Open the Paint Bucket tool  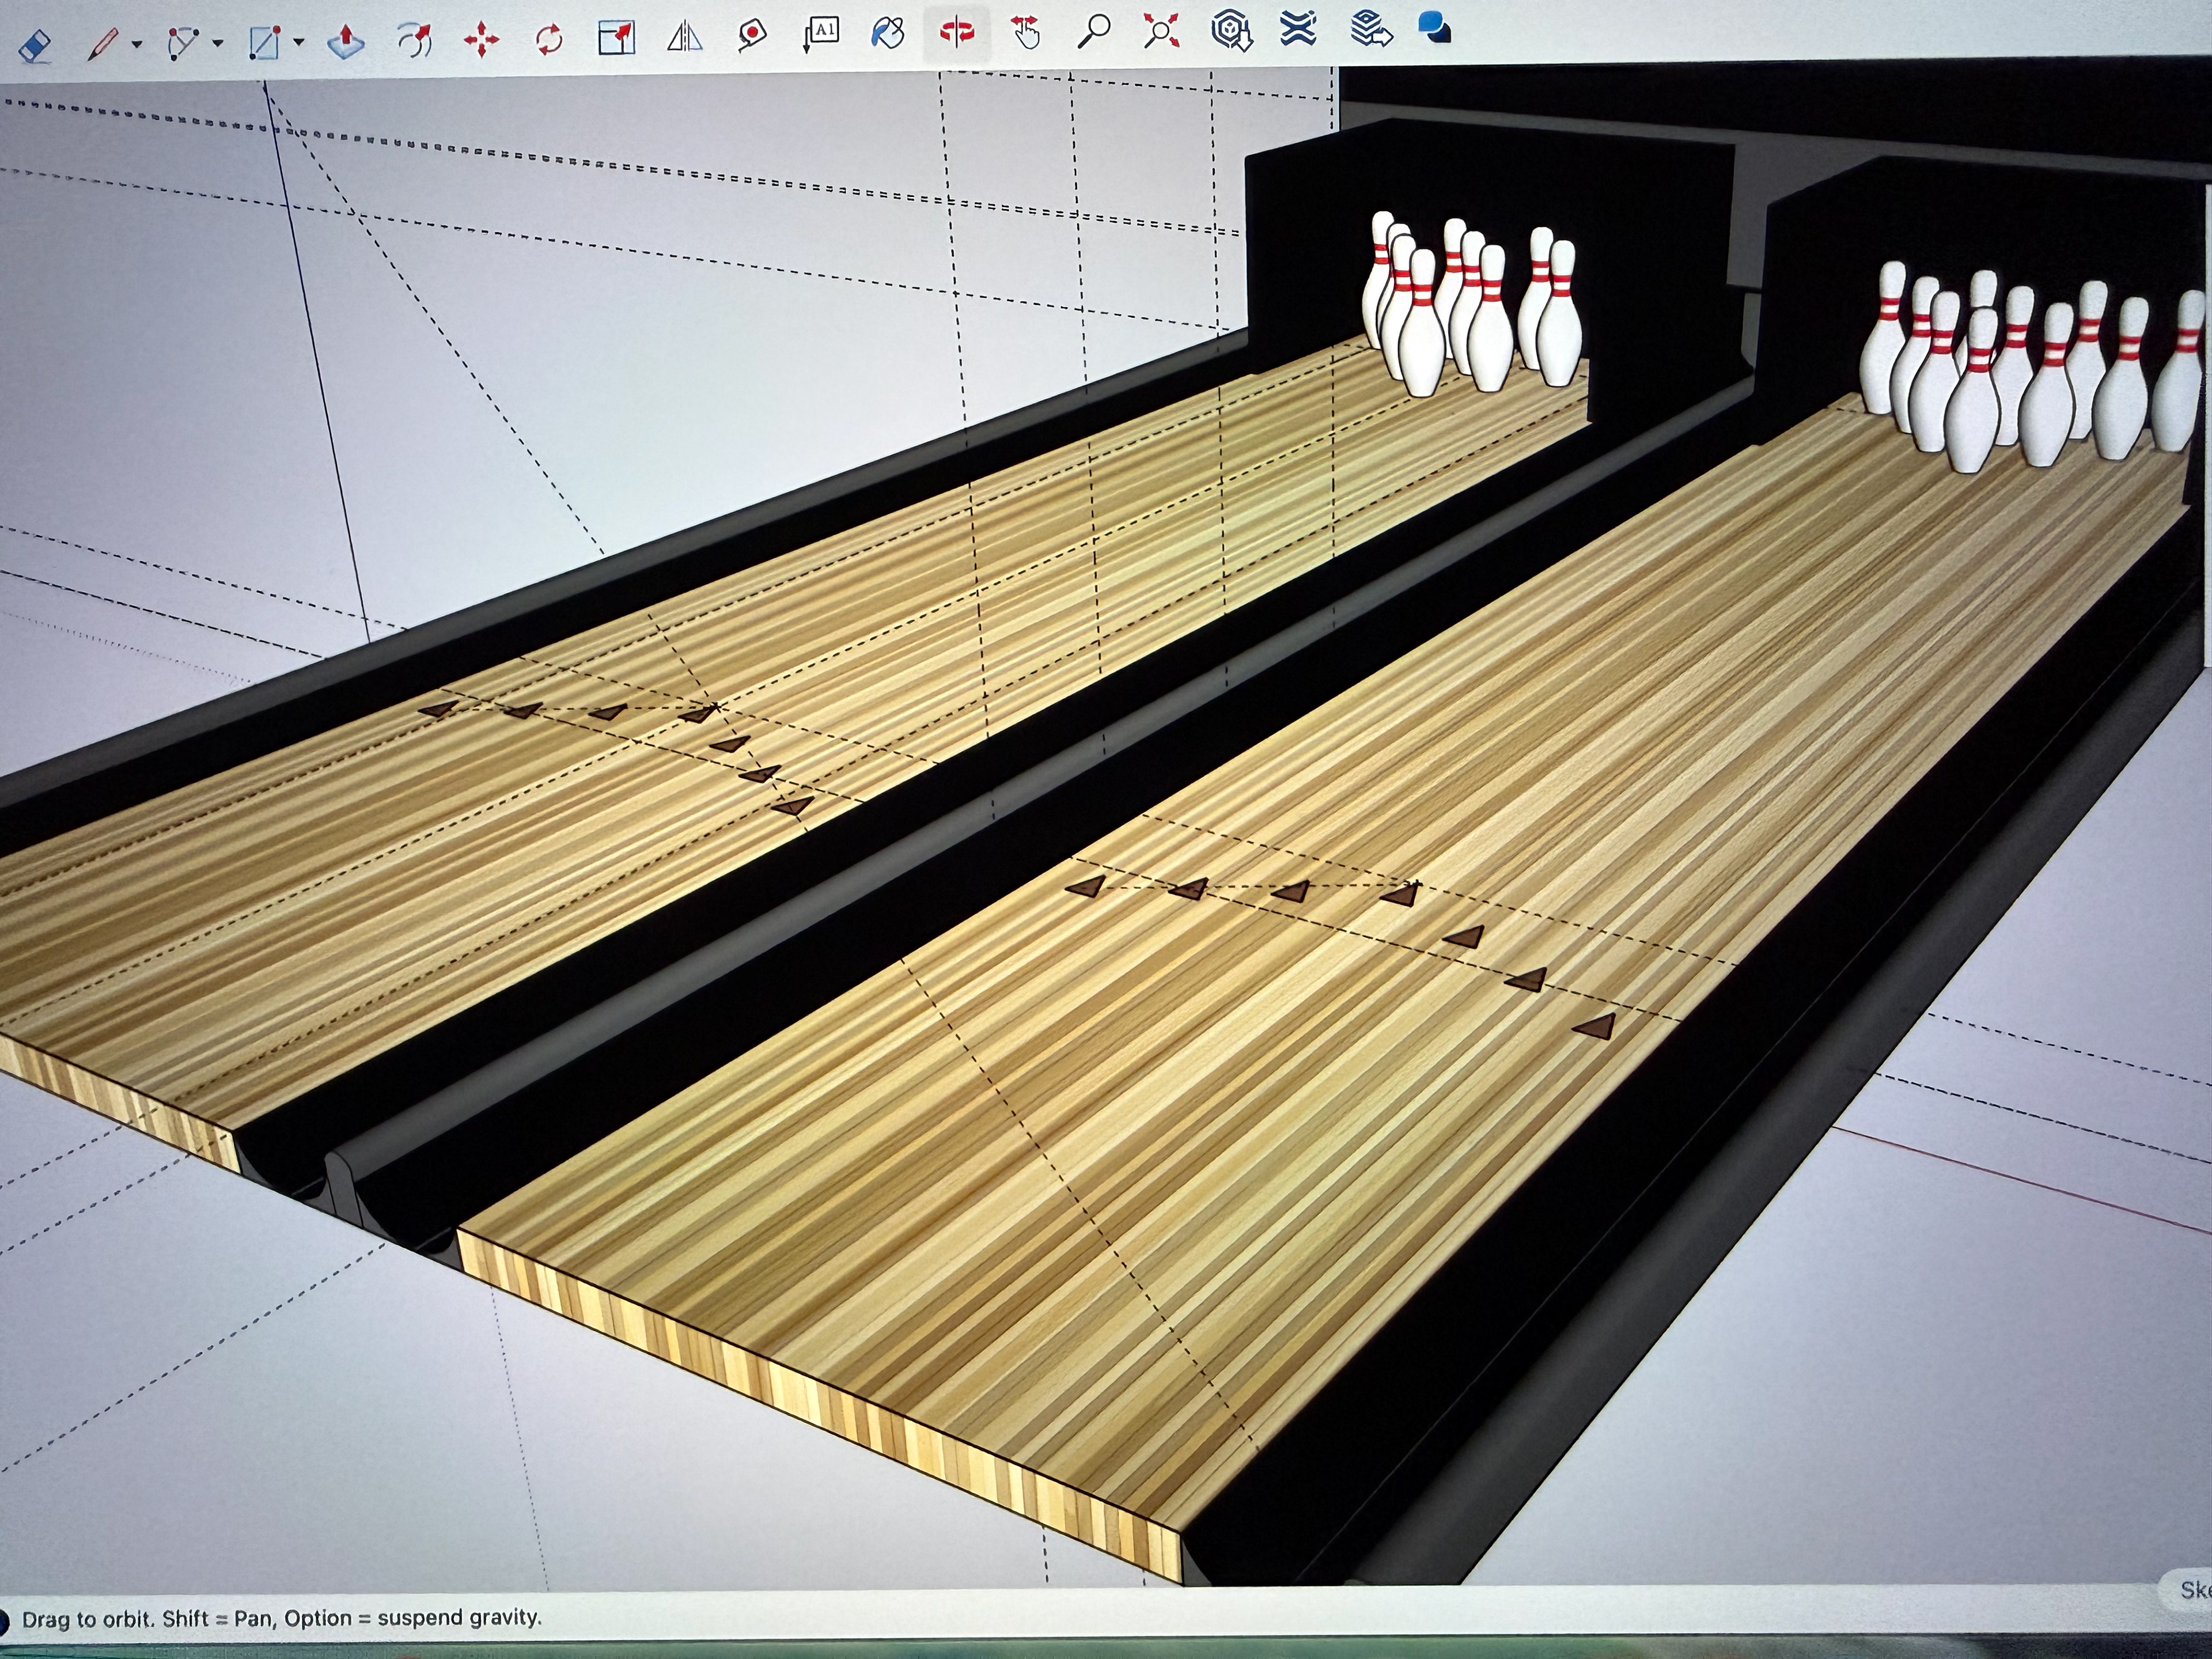888,33
